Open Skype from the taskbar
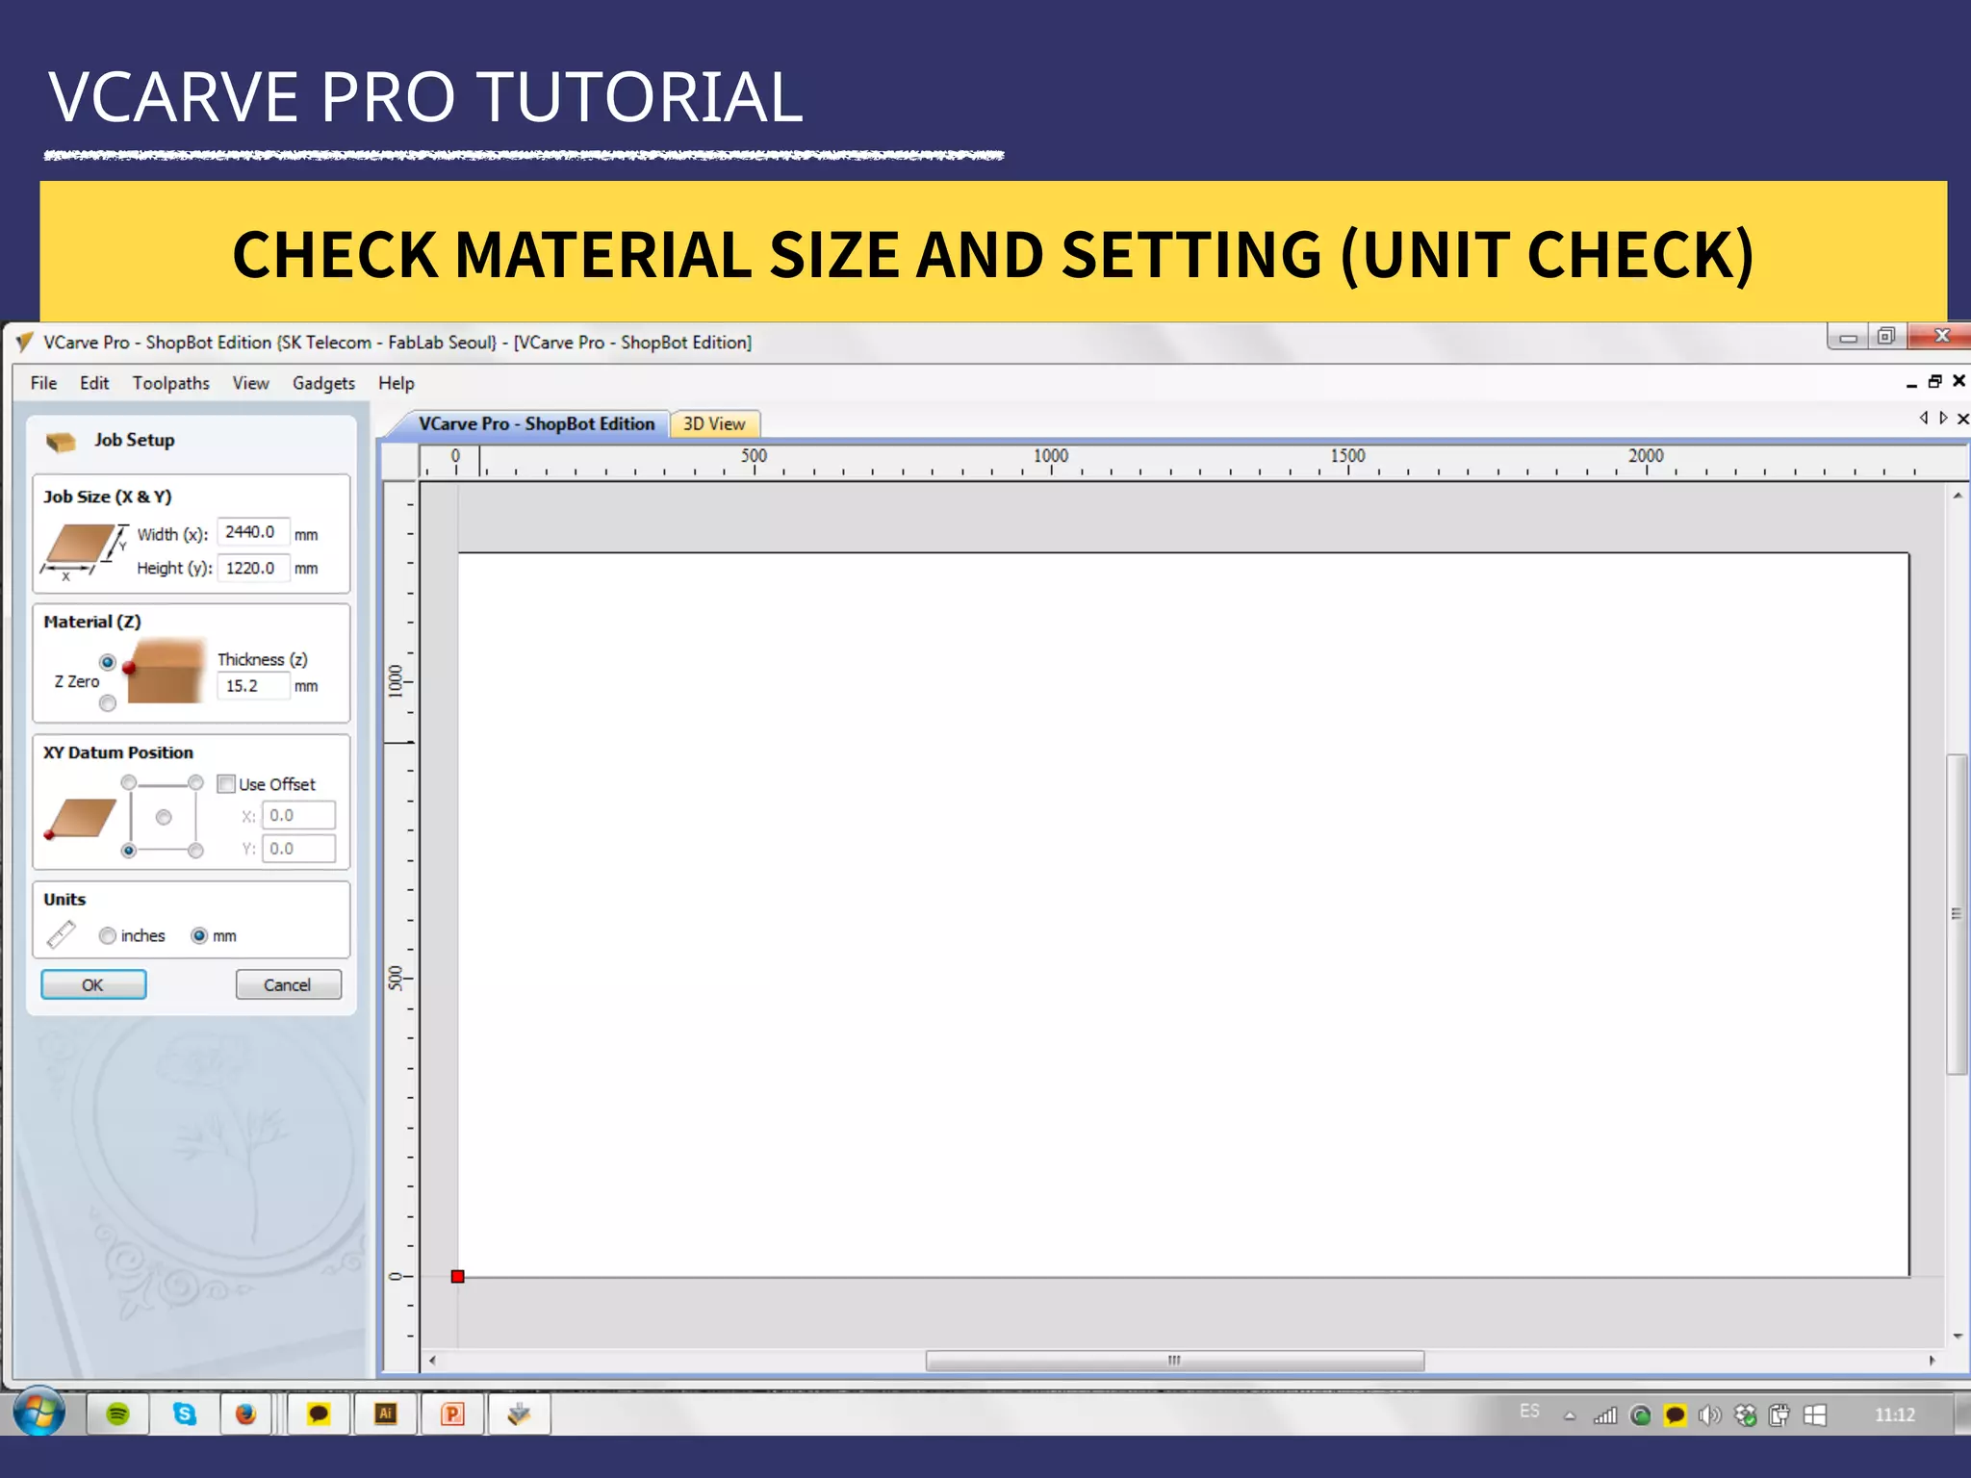1971x1478 pixels. (185, 1414)
